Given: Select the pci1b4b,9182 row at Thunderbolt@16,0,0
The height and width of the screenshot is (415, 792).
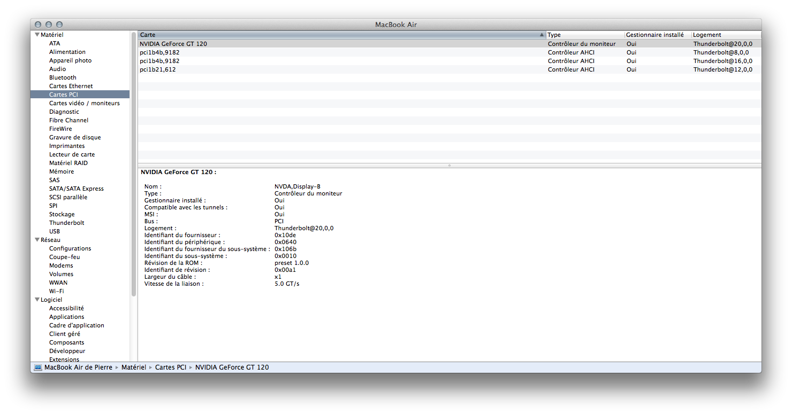Looking at the screenshot, I should [x=450, y=61].
